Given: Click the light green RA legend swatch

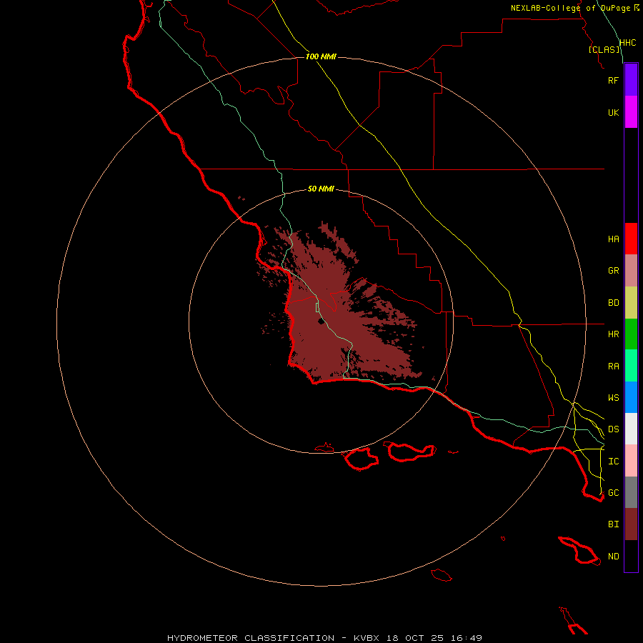Looking at the screenshot, I should pyautogui.click(x=631, y=366).
